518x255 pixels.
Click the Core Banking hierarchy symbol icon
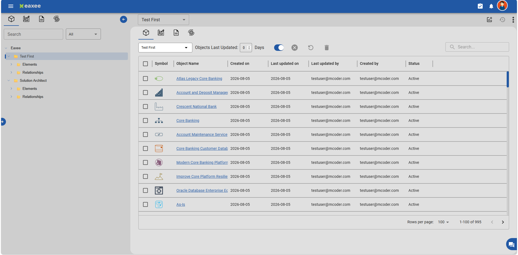159,121
